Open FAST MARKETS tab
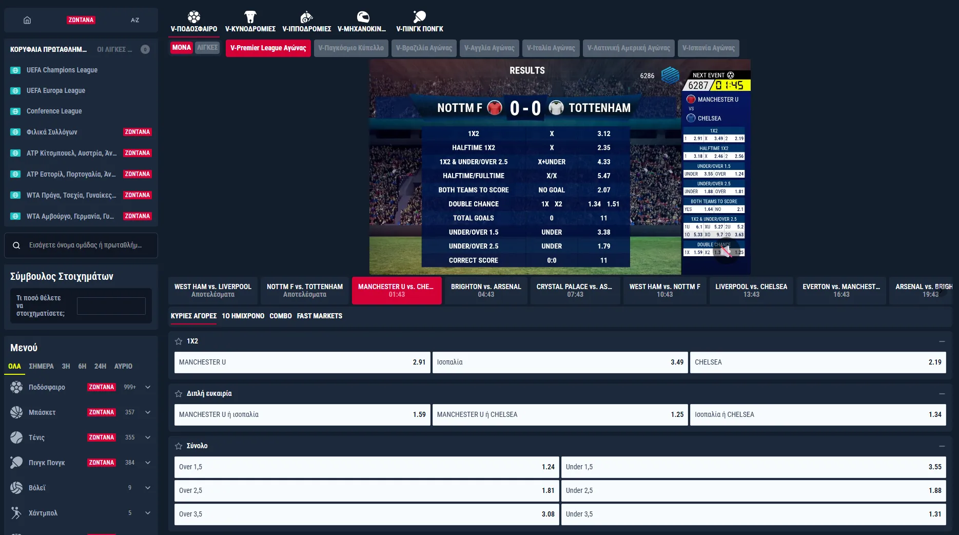 pos(319,316)
